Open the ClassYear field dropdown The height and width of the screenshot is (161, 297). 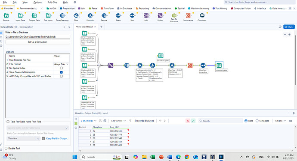[x=23, y=138]
